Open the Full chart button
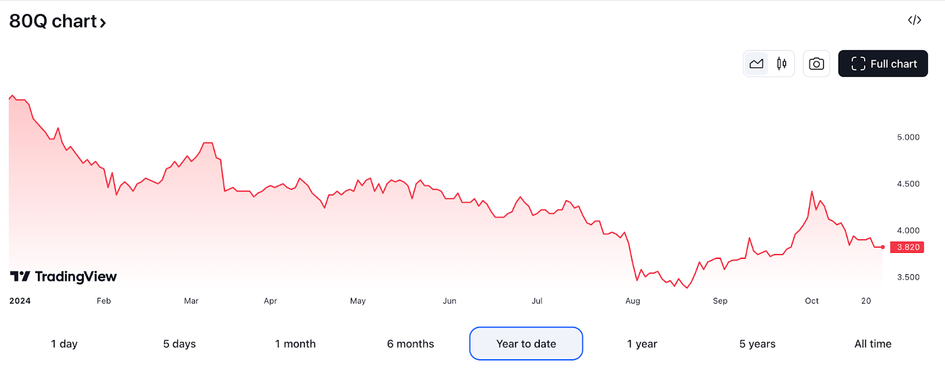 (883, 64)
